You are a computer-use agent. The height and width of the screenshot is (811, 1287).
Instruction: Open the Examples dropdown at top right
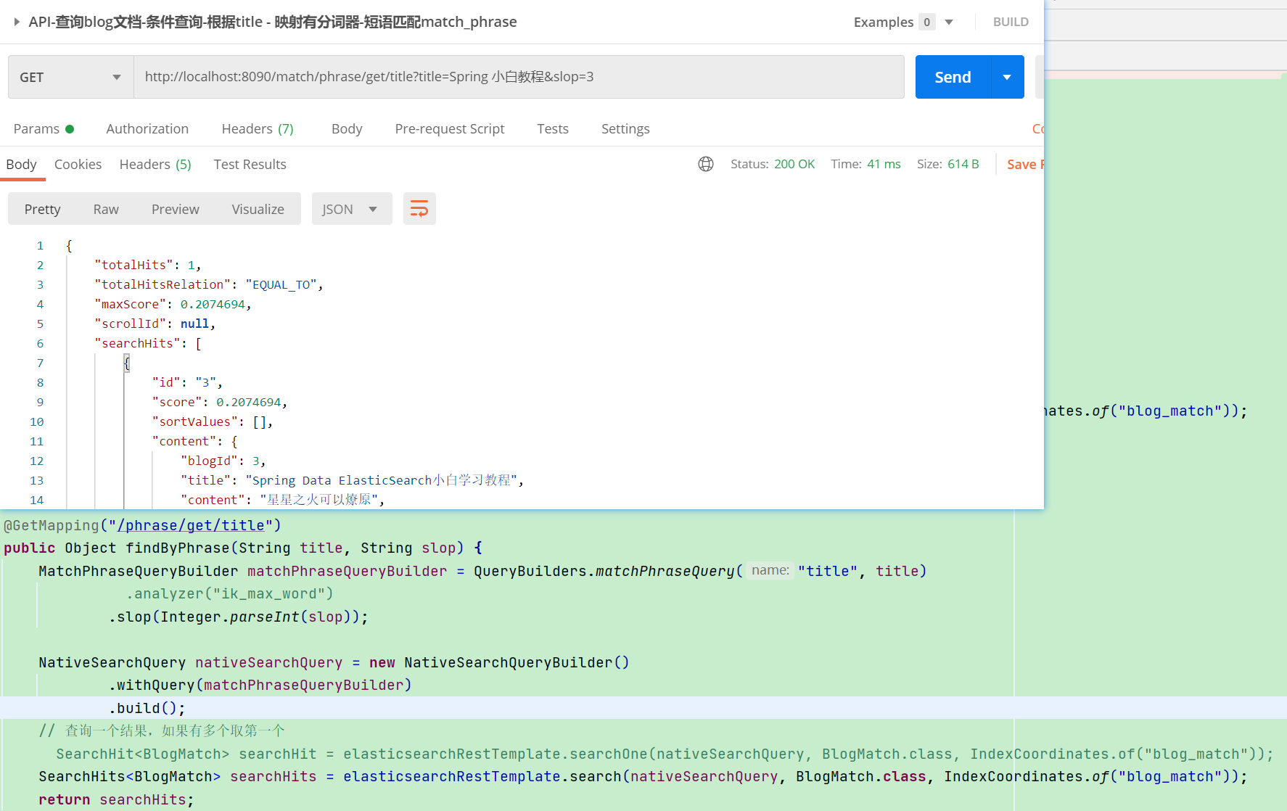[949, 22]
